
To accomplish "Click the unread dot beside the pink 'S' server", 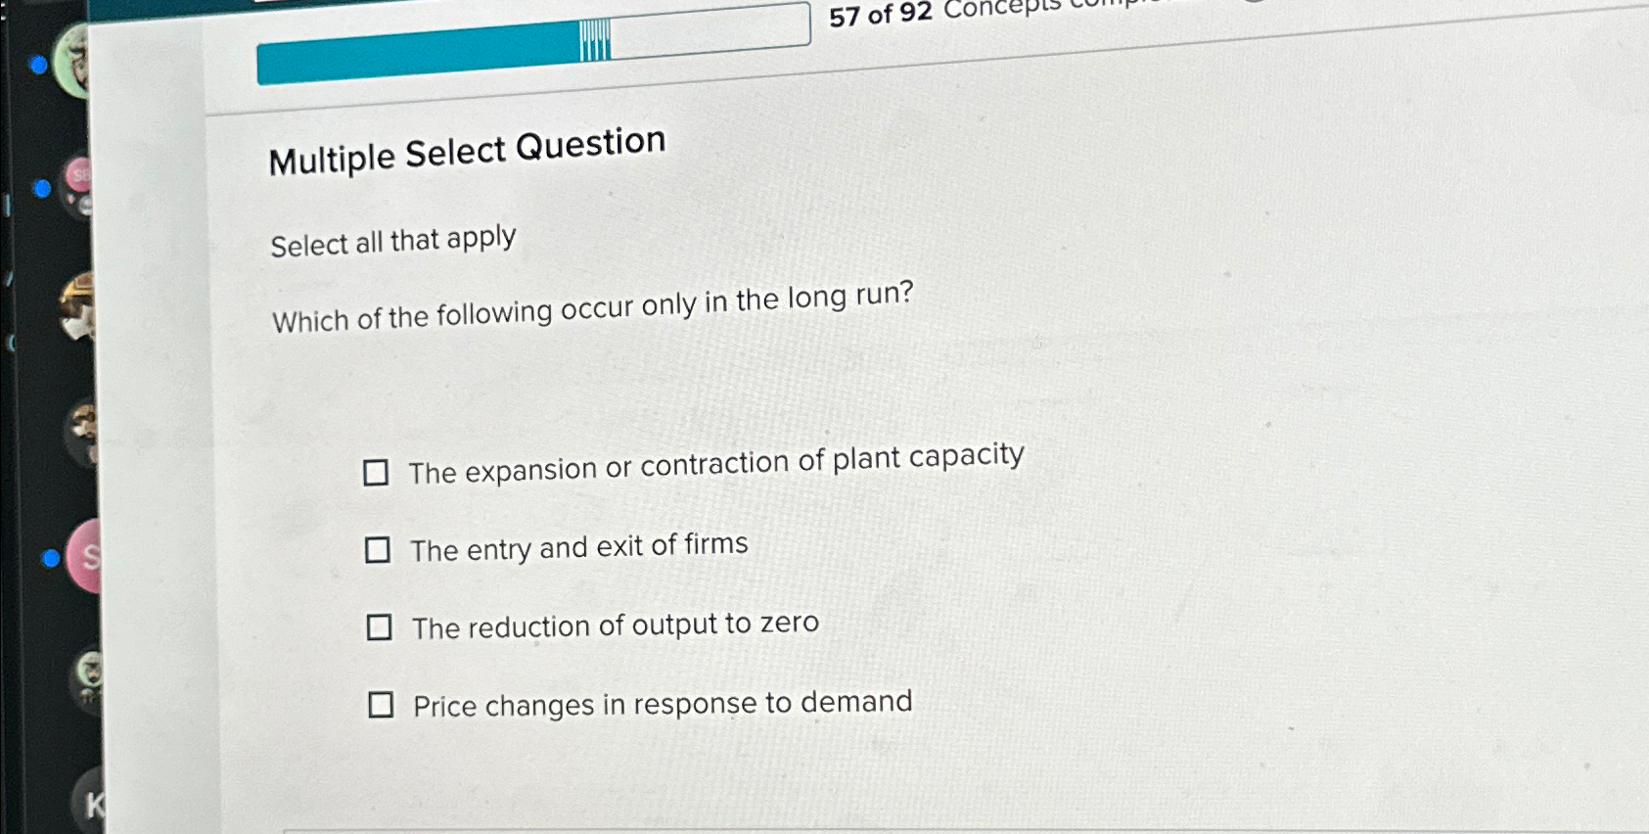I will pyautogui.click(x=49, y=557).
